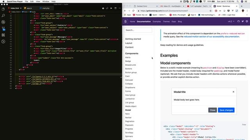The image size is (250, 140).
Task: Open the Apps bookmark shortcut
Action: tap(127, 15)
